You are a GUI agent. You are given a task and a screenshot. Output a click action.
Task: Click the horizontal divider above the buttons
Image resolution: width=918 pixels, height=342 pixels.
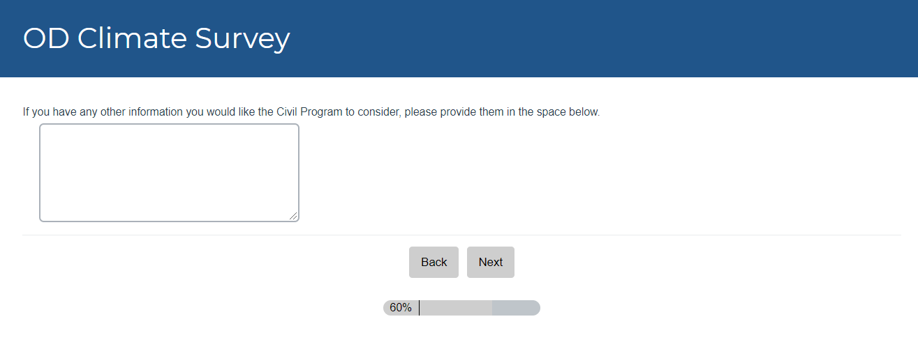[x=461, y=235]
